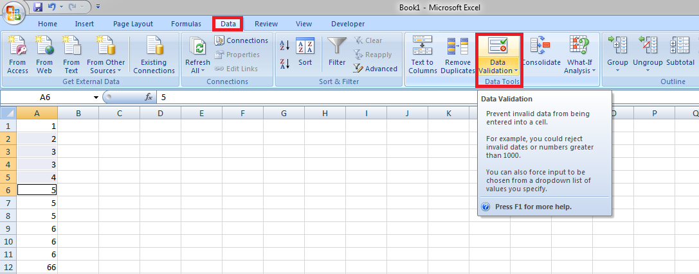Screen dimensions: 699x274
Task: Select column B header
Action: click(78, 114)
